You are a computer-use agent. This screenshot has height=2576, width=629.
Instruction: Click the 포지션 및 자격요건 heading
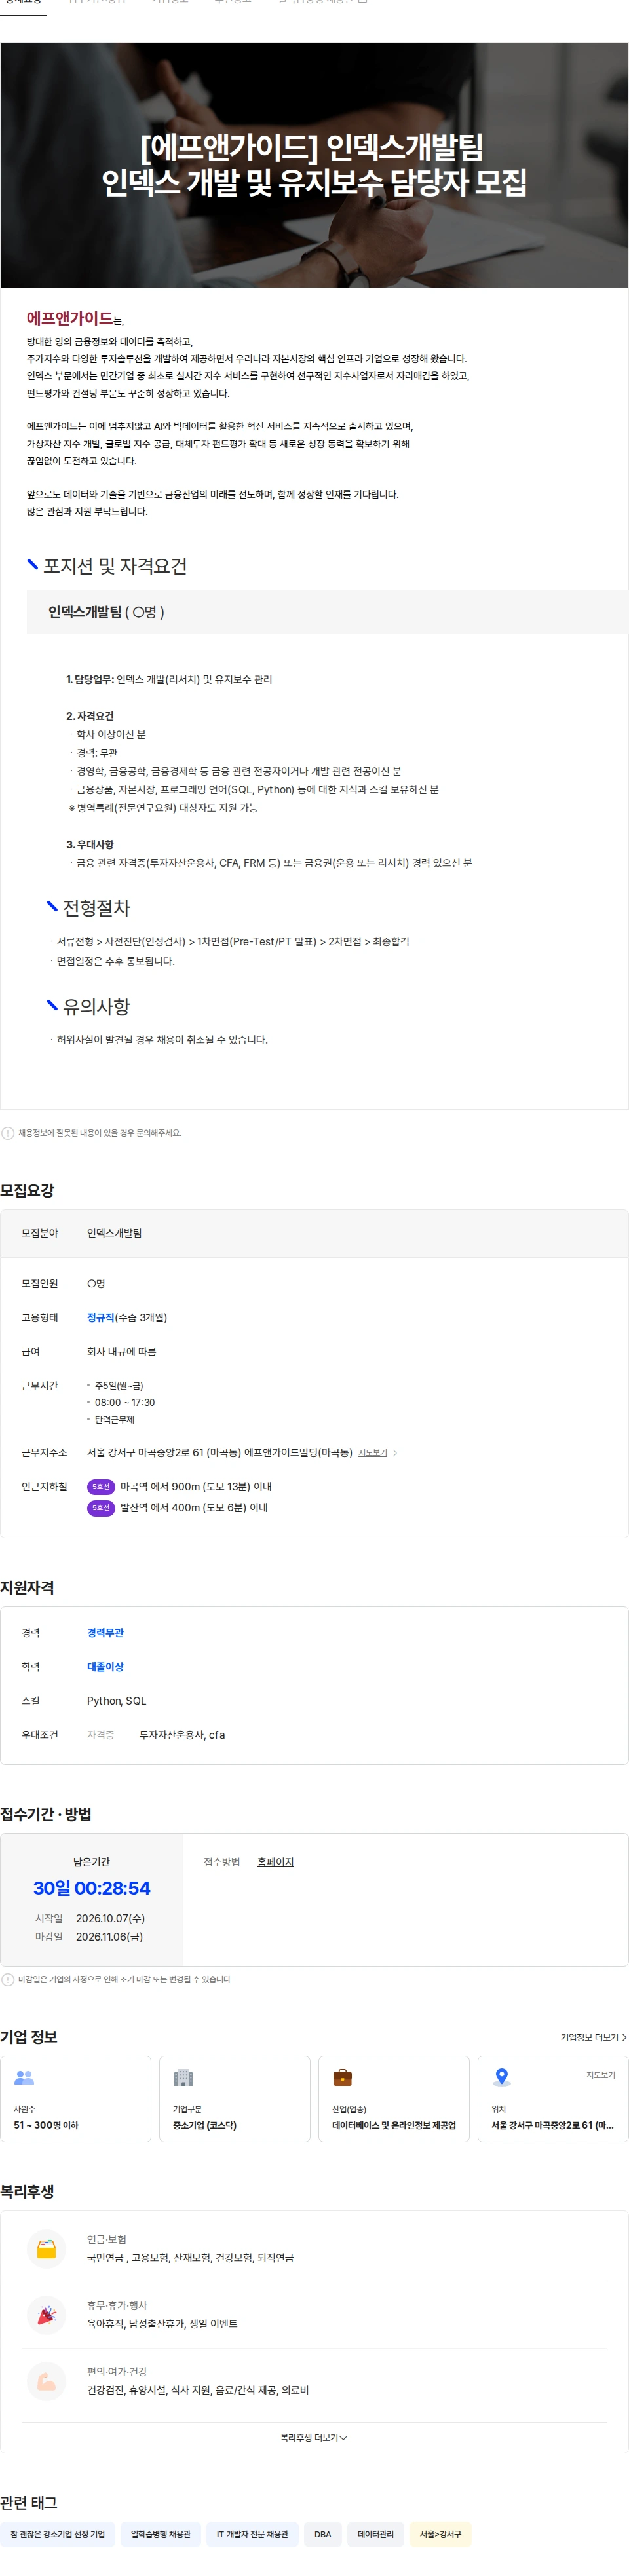point(115,566)
